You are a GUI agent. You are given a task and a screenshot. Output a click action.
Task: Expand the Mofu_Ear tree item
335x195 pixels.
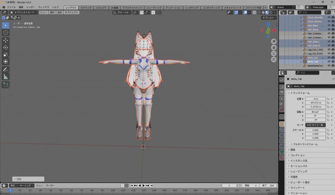pos(301,58)
